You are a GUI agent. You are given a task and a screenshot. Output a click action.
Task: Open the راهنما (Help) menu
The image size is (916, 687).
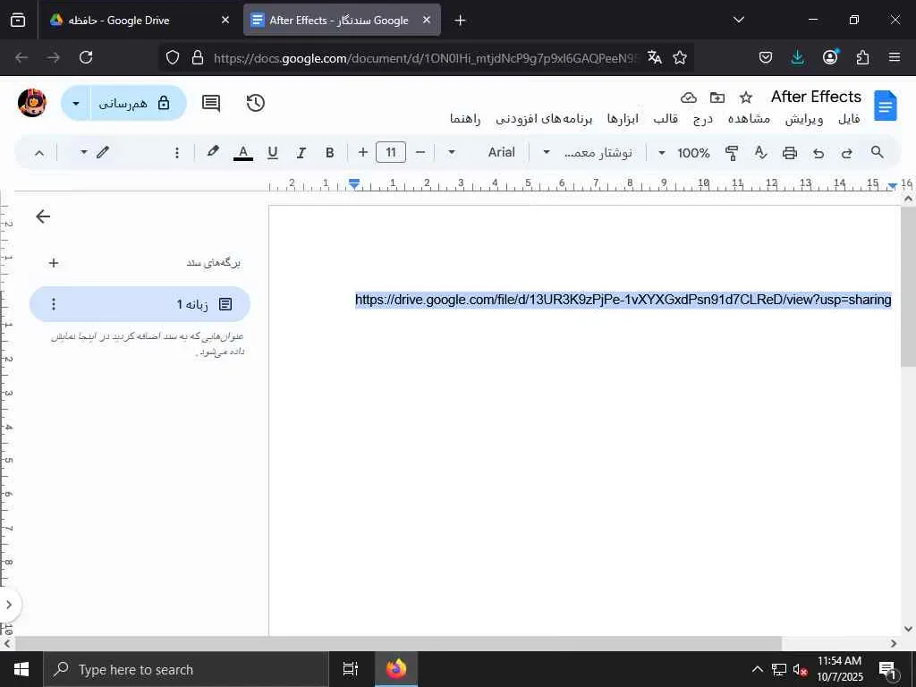coord(465,119)
